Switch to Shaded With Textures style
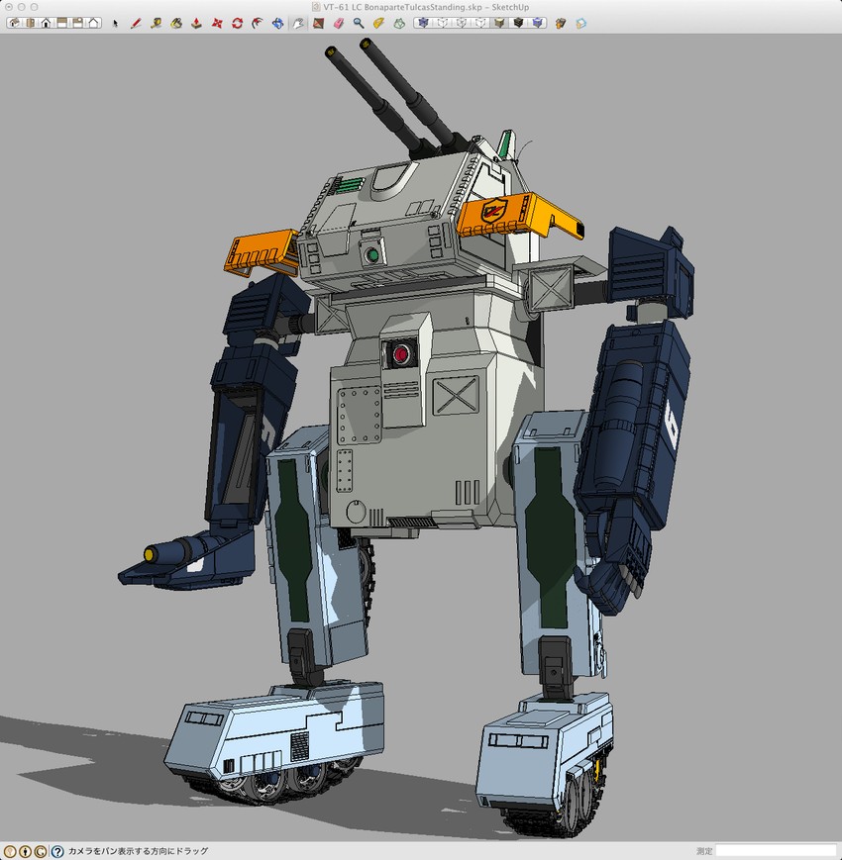 (x=519, y=23)
